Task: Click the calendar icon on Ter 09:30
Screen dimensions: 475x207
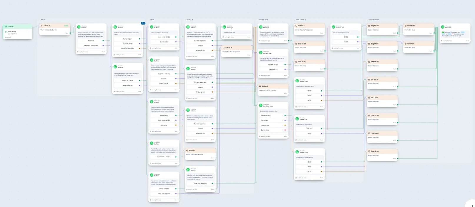Action: click(x=369, y=80)
